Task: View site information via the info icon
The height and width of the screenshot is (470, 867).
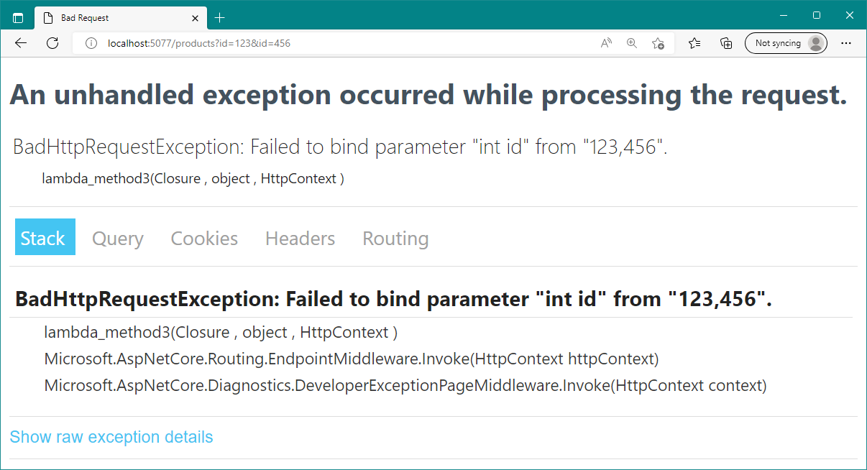Action: (x=91, y=43)
